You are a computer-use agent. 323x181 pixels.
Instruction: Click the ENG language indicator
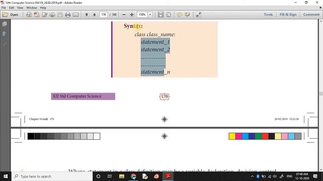point(289,176)
